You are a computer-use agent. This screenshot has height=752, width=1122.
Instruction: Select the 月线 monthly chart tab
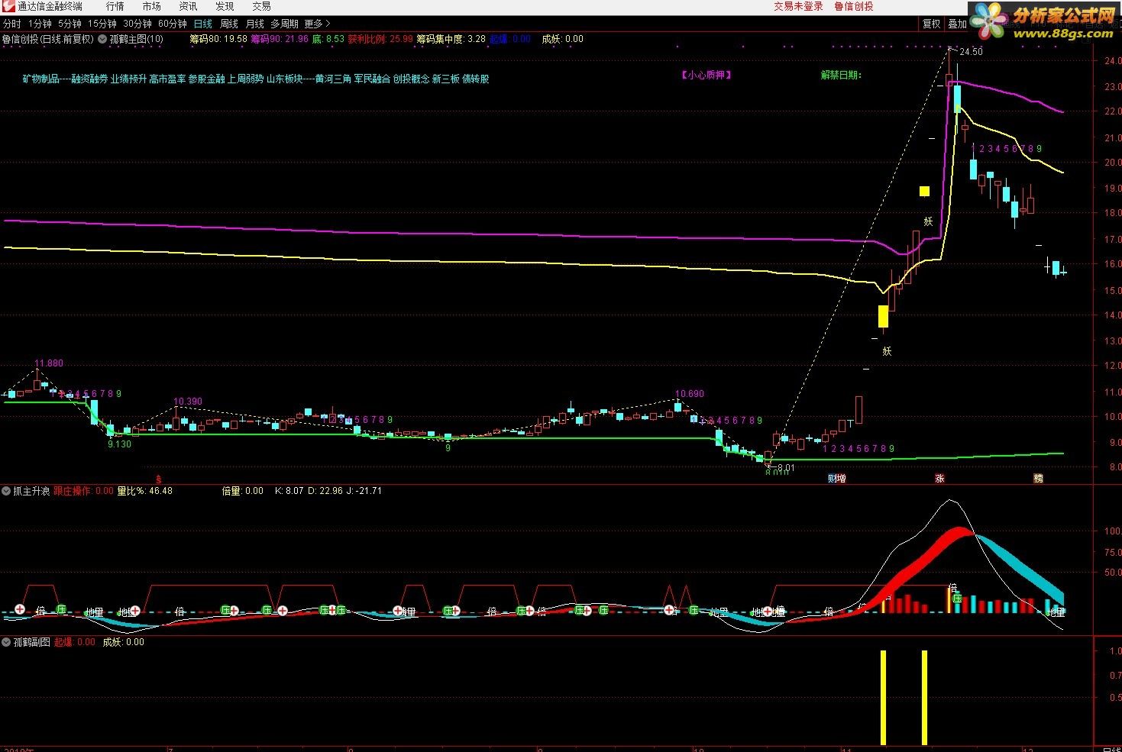pyautogui.click(x=255, y=24)
